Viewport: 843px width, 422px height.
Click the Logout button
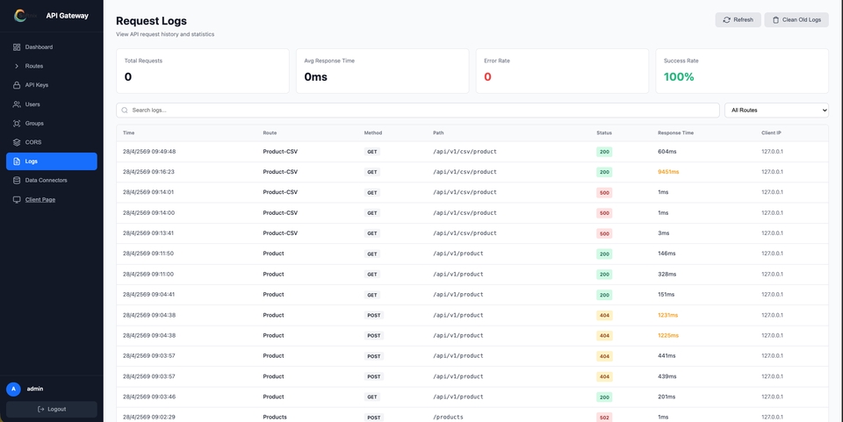[52, 409]
